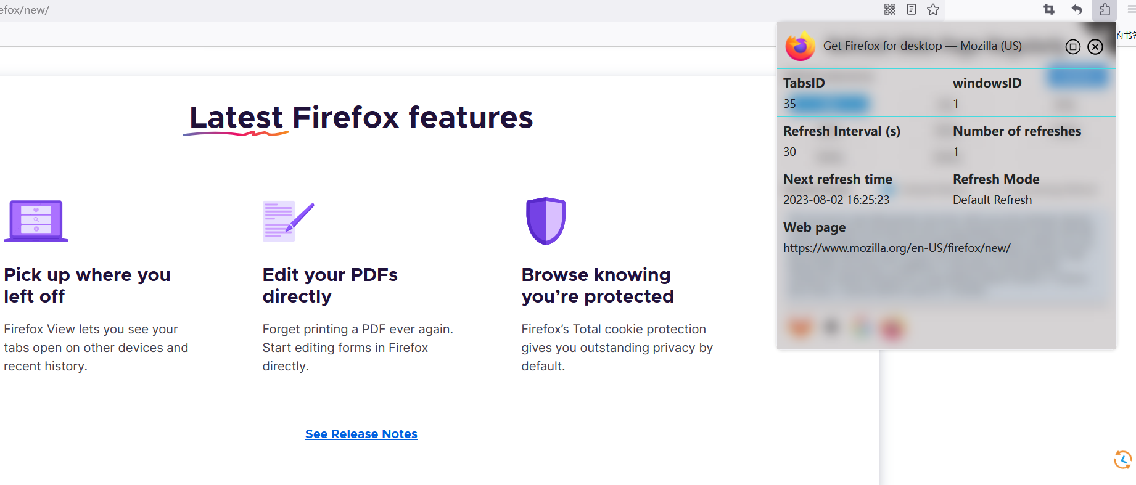Open the extensions toolbar button
The height and width of the screenshot is (485, 1136).
[1105, 9]
